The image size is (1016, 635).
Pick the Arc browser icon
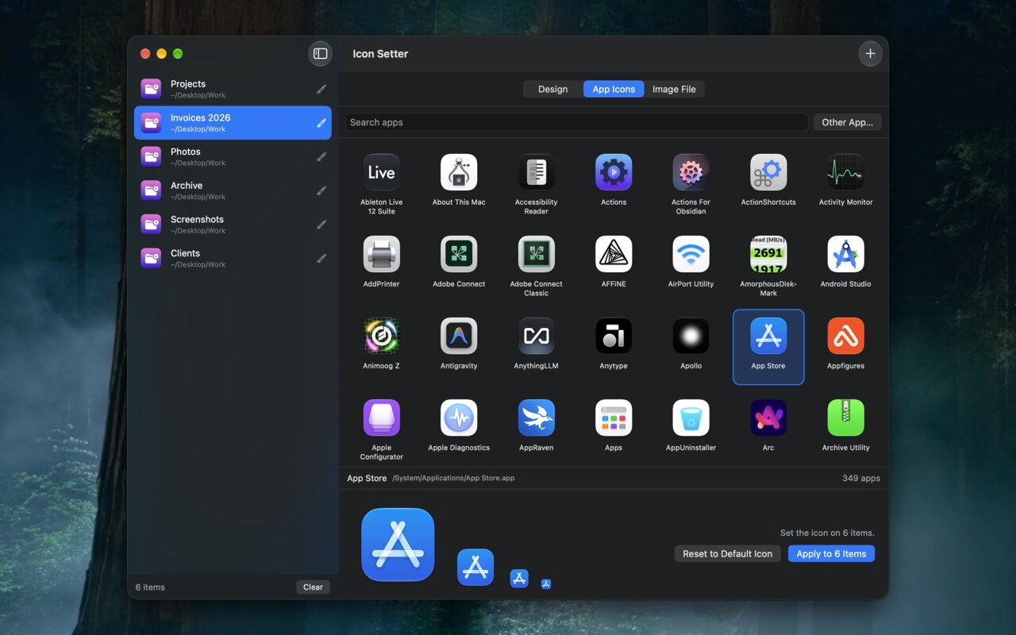768,418
